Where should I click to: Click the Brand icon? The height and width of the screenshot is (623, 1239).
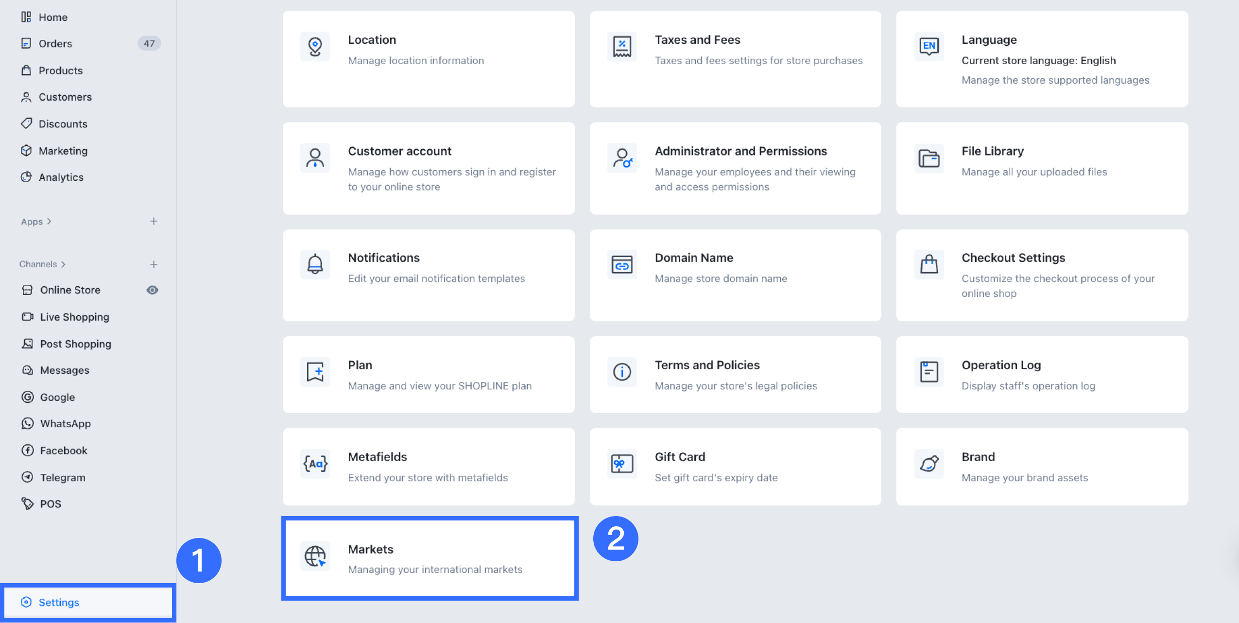929,464
